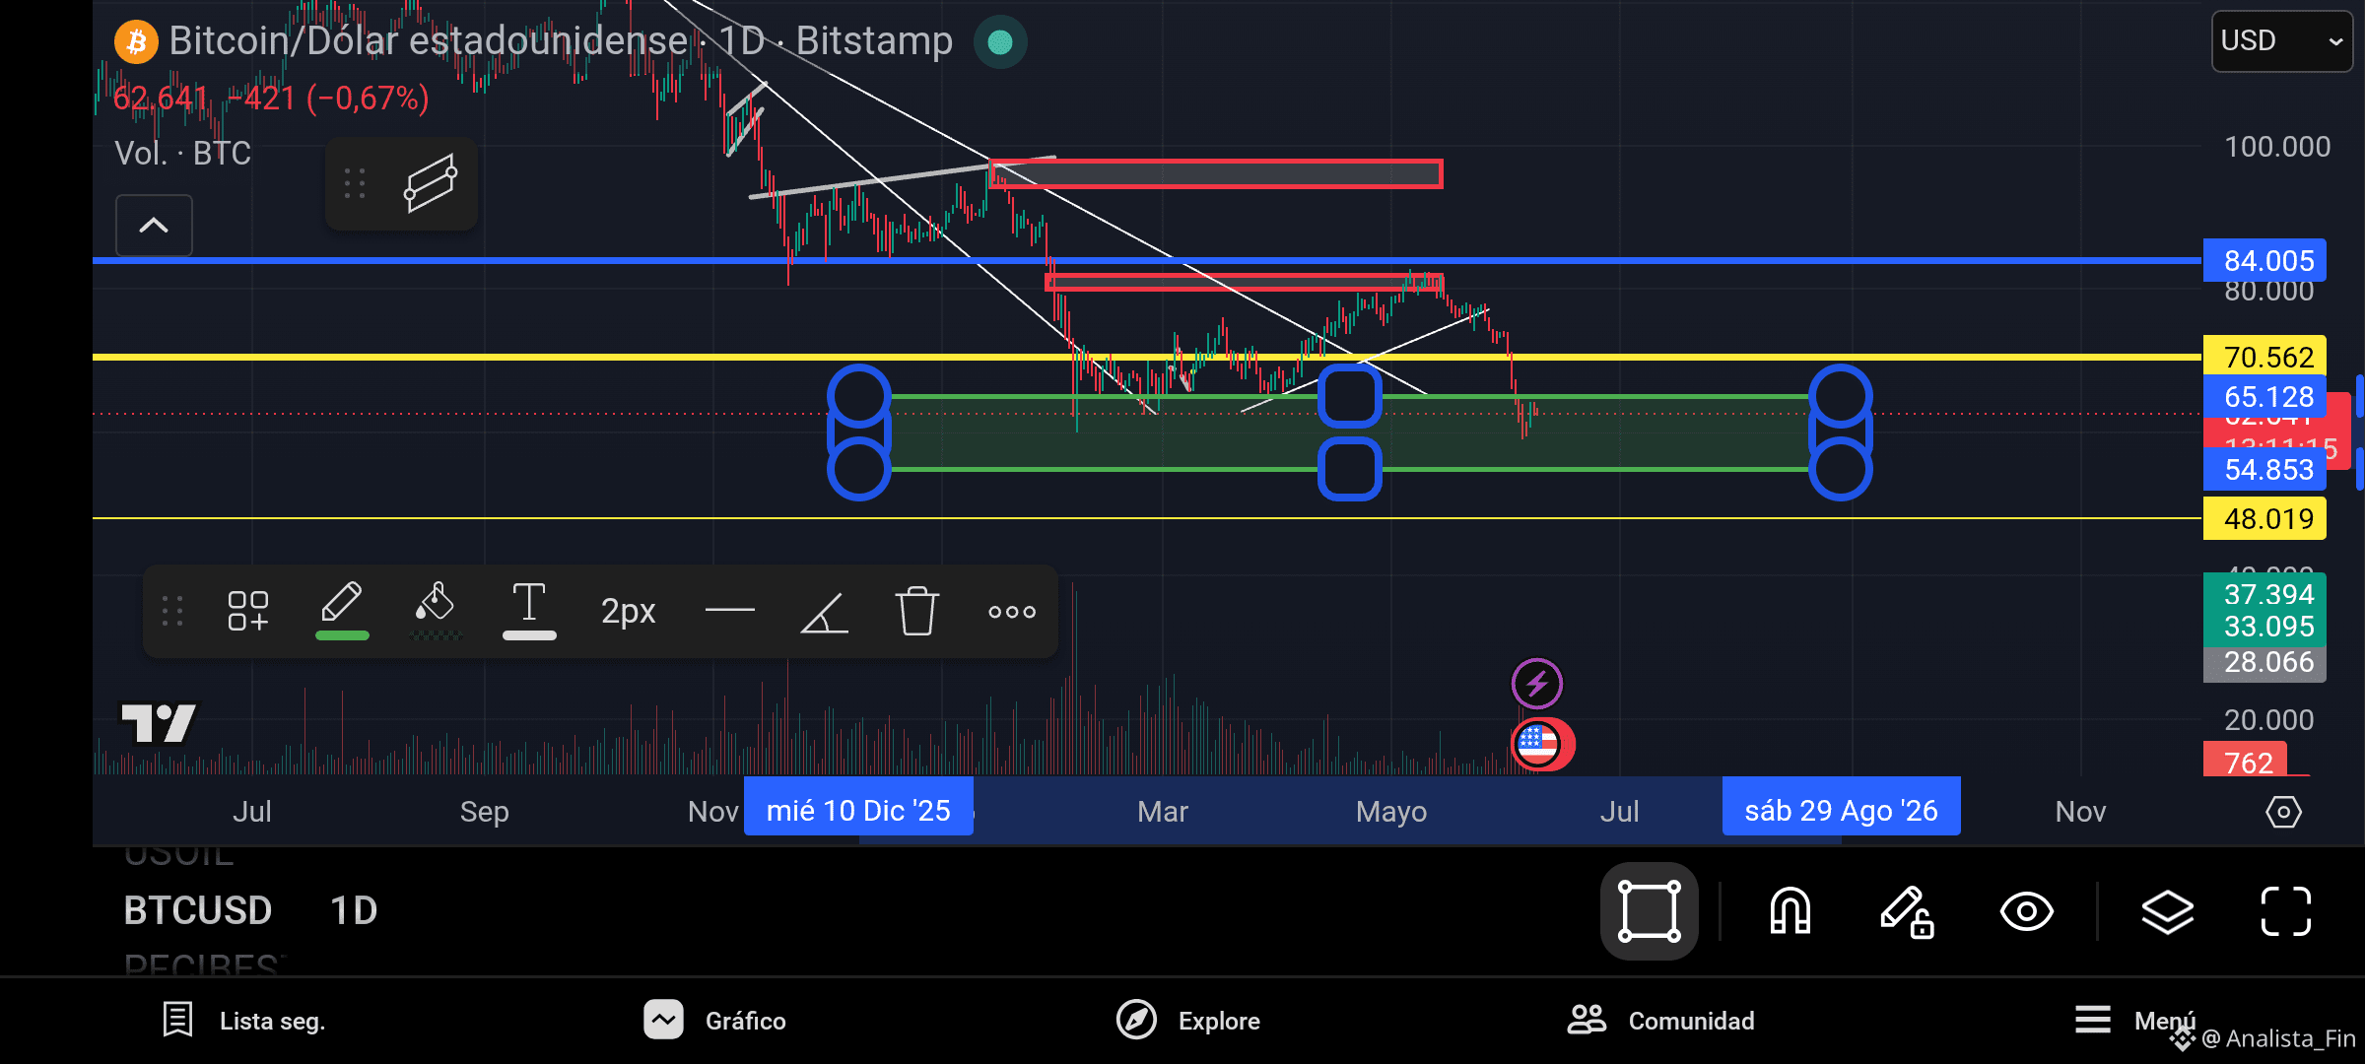Delete the selected drawing with trash icon
This screenshot has width=2365, height=1064.
pos(917,611)
